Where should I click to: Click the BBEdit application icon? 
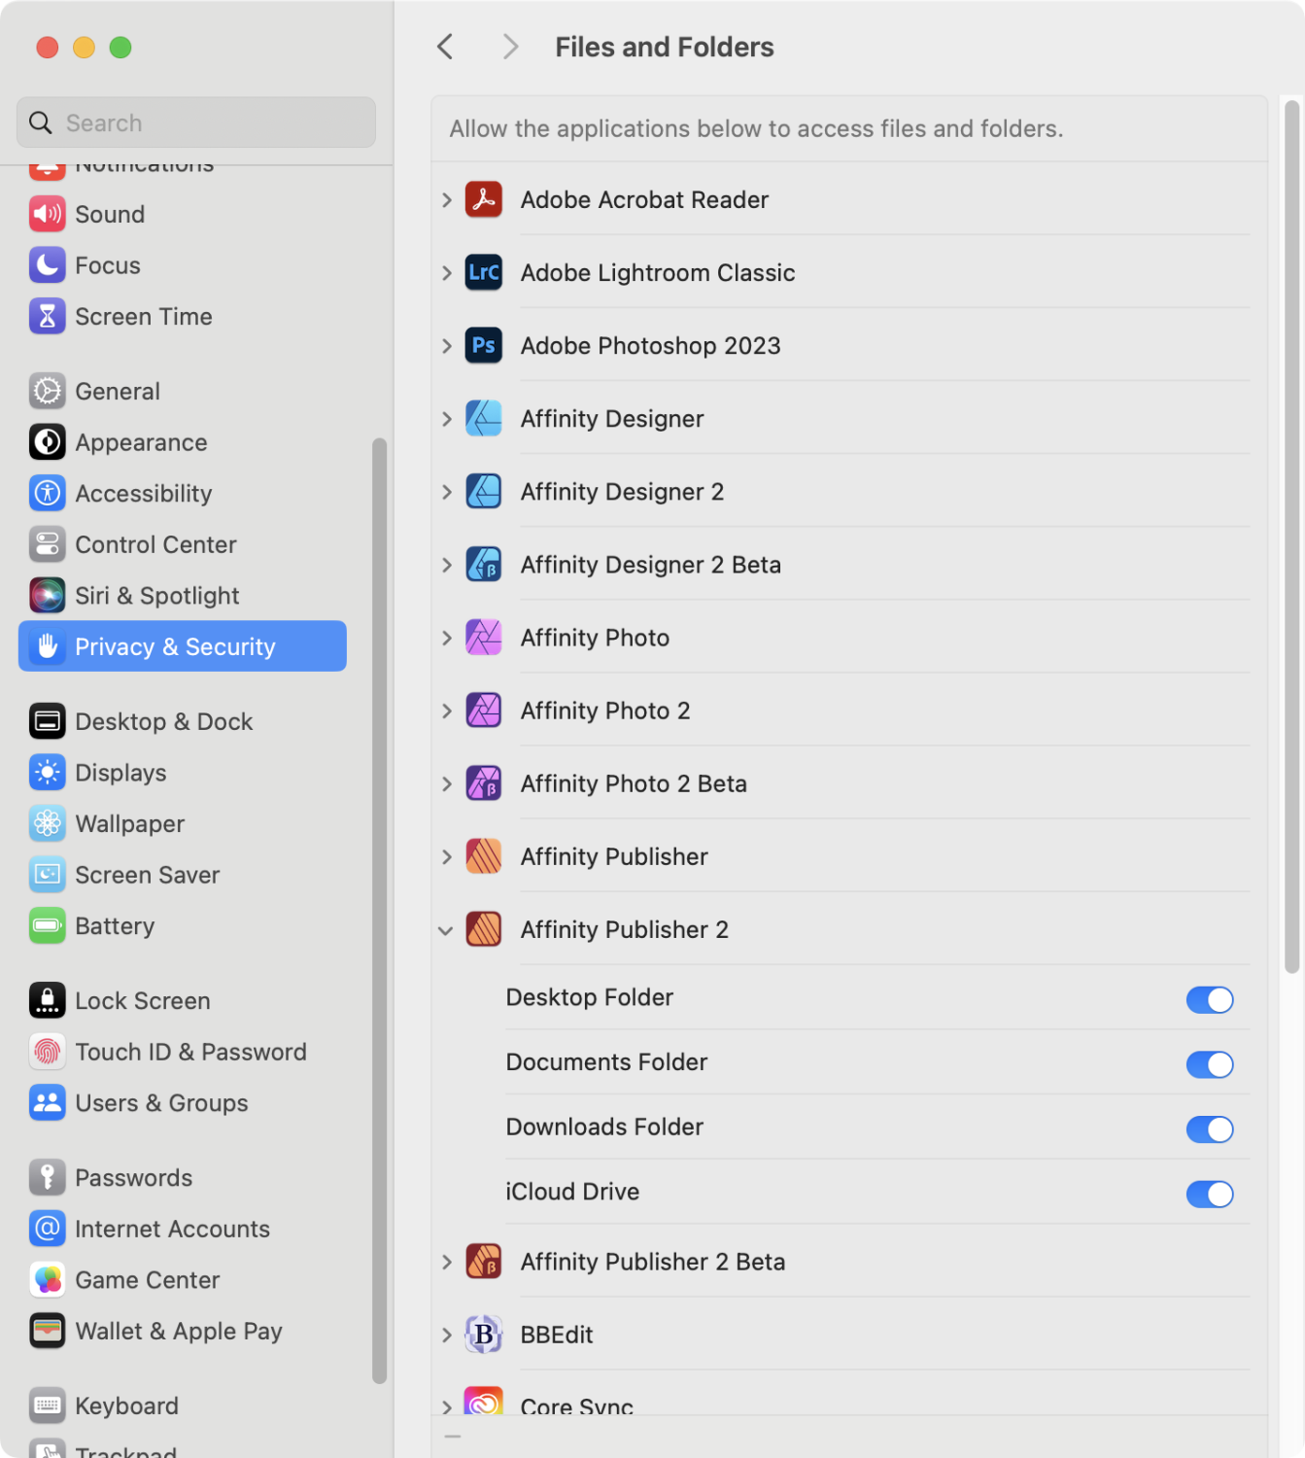tap(483, 1334)
